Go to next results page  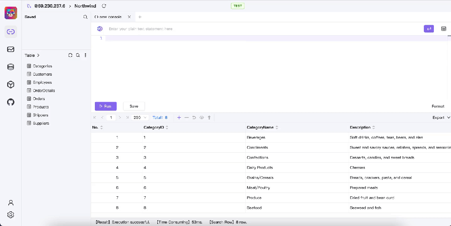120,118
